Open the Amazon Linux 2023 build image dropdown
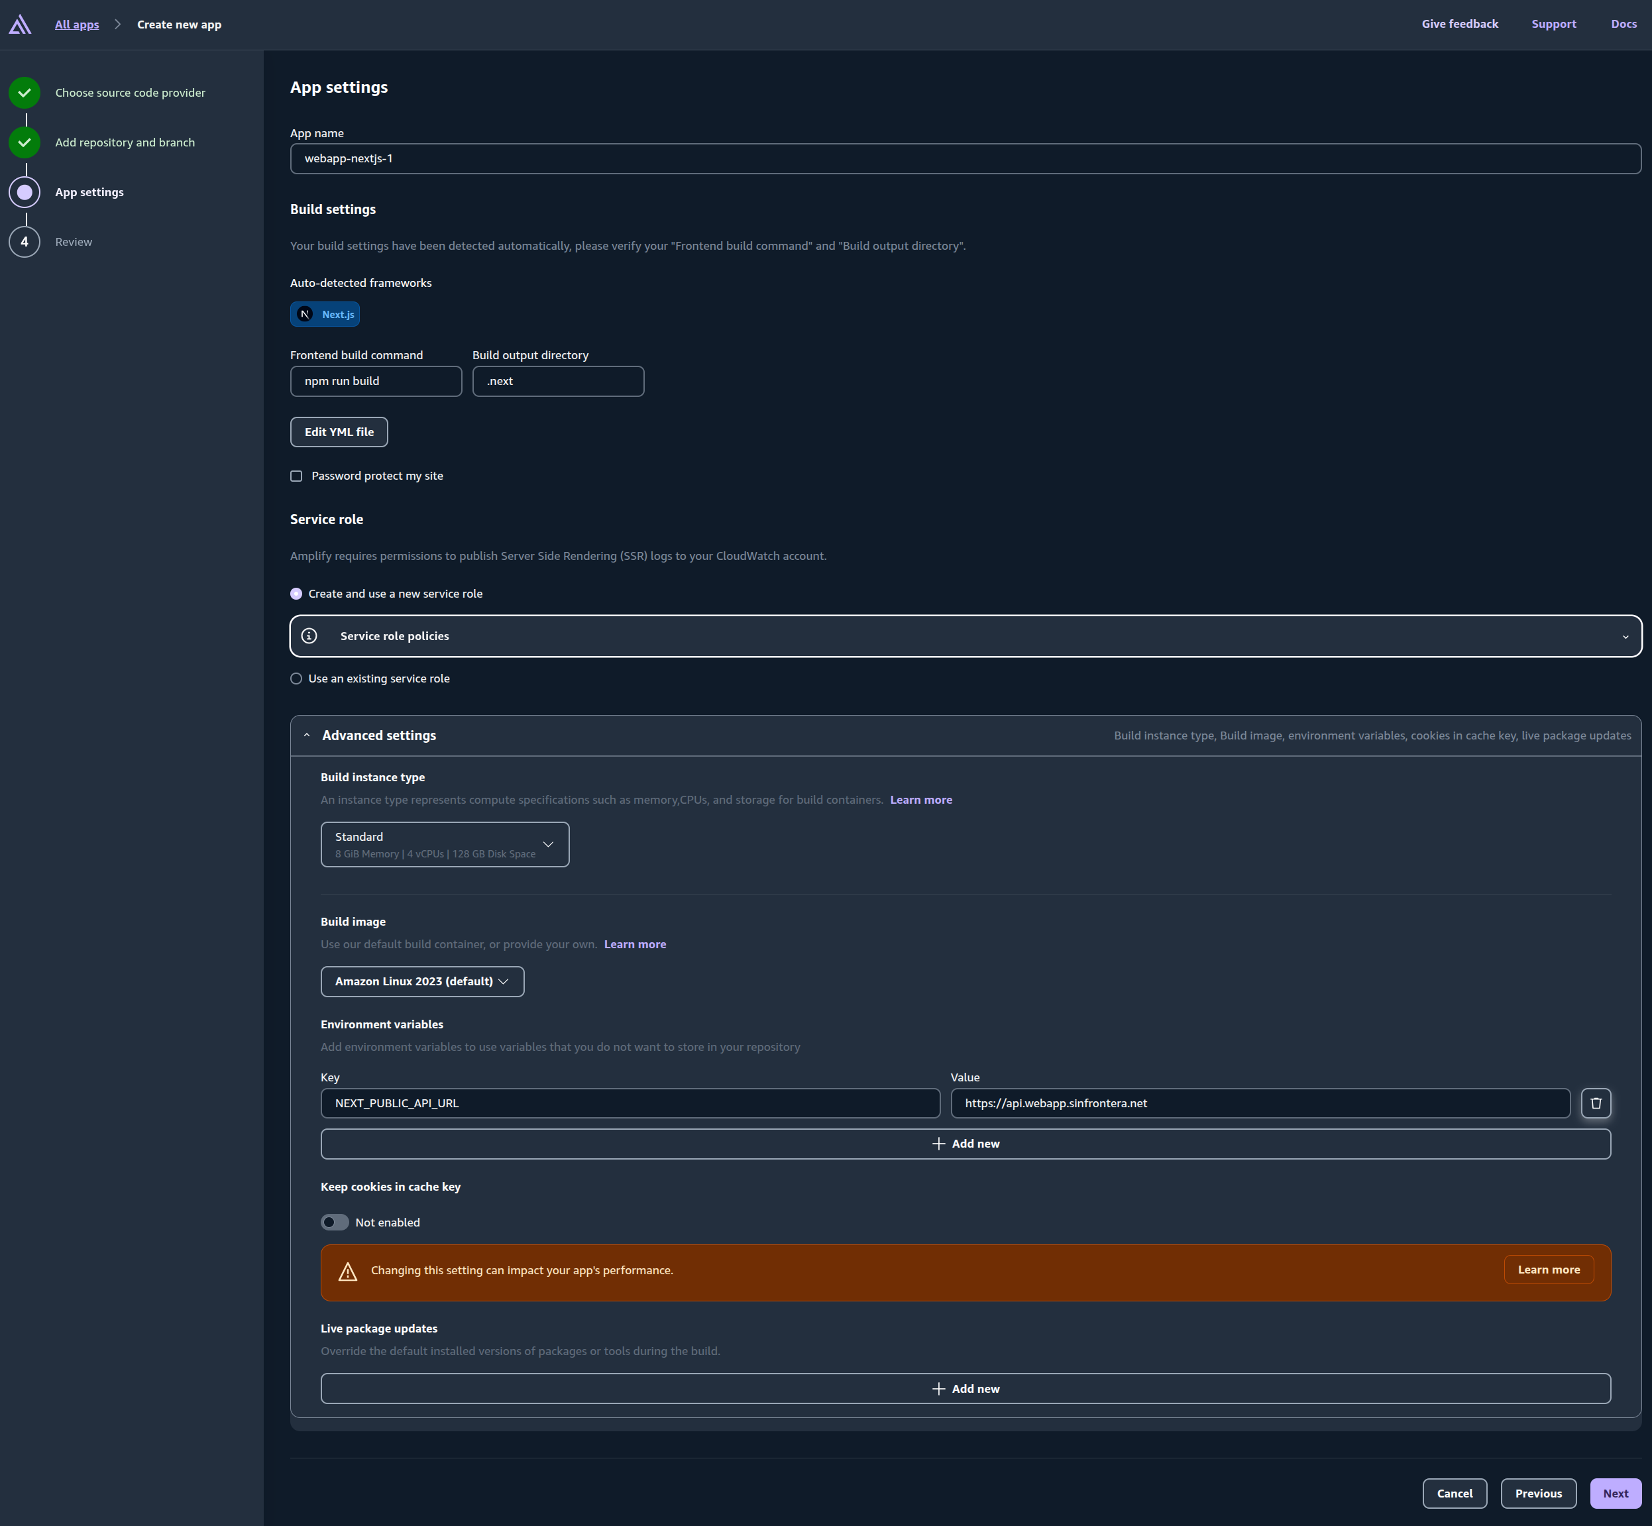1652x1526 pixels. click(422, 981)
